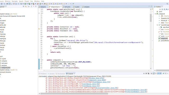The image size is (169, 95).
Task: Toggle Show Console When Standard Error Changes
Action: [161, 73]
